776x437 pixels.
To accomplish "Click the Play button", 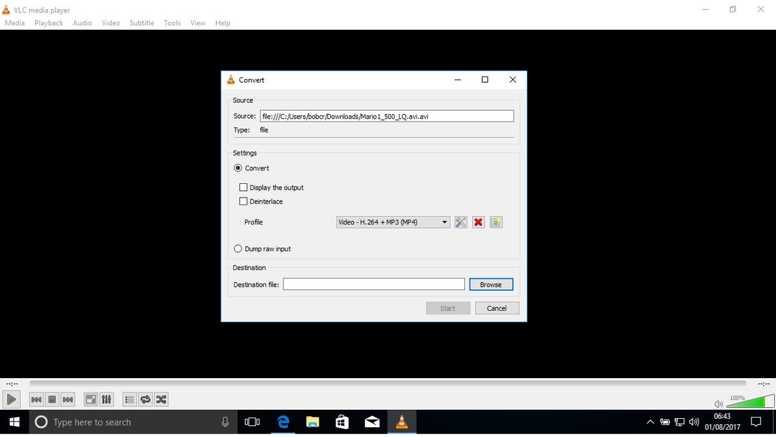I will (11, 399).
